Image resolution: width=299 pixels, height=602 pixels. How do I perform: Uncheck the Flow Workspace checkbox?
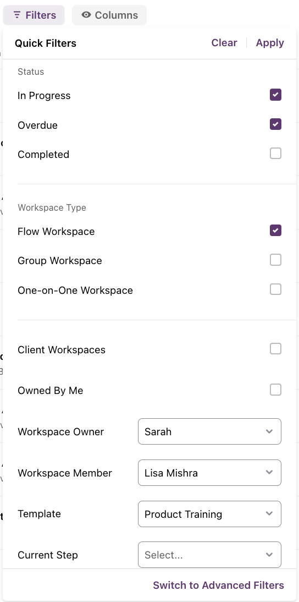(275, 231)
